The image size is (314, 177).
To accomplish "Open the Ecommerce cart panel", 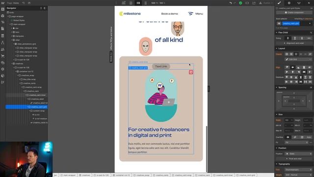I will (2, 56).
